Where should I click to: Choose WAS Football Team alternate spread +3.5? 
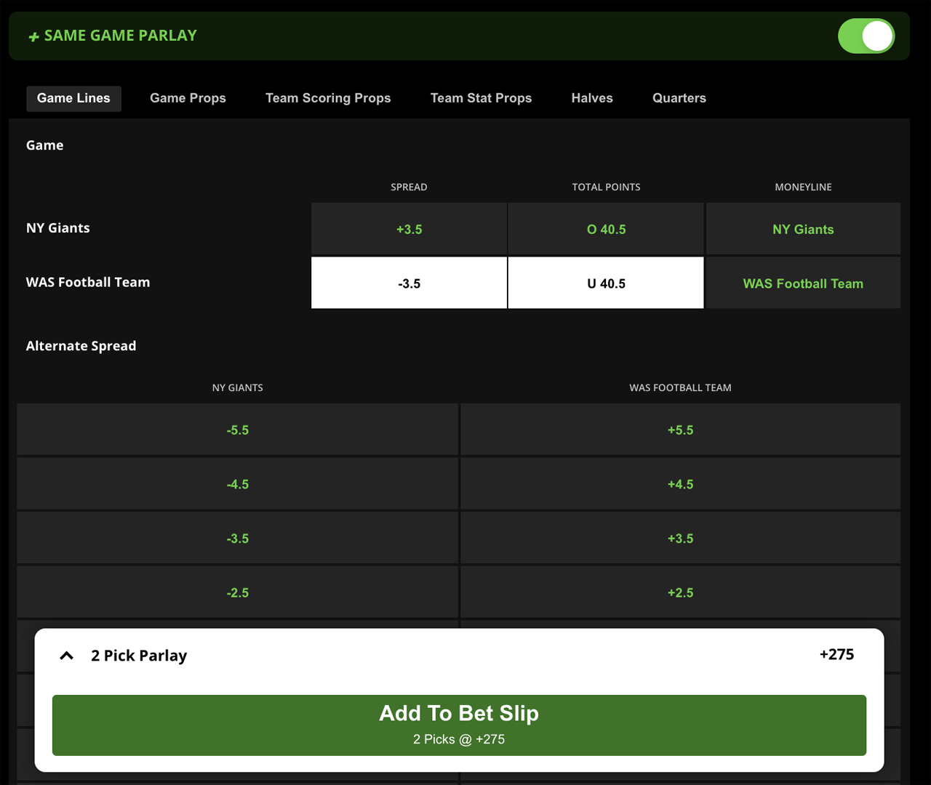click(680, 538)
